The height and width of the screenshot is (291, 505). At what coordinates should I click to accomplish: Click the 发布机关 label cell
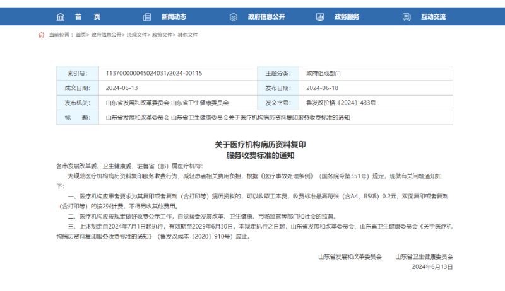coord(78,103)
